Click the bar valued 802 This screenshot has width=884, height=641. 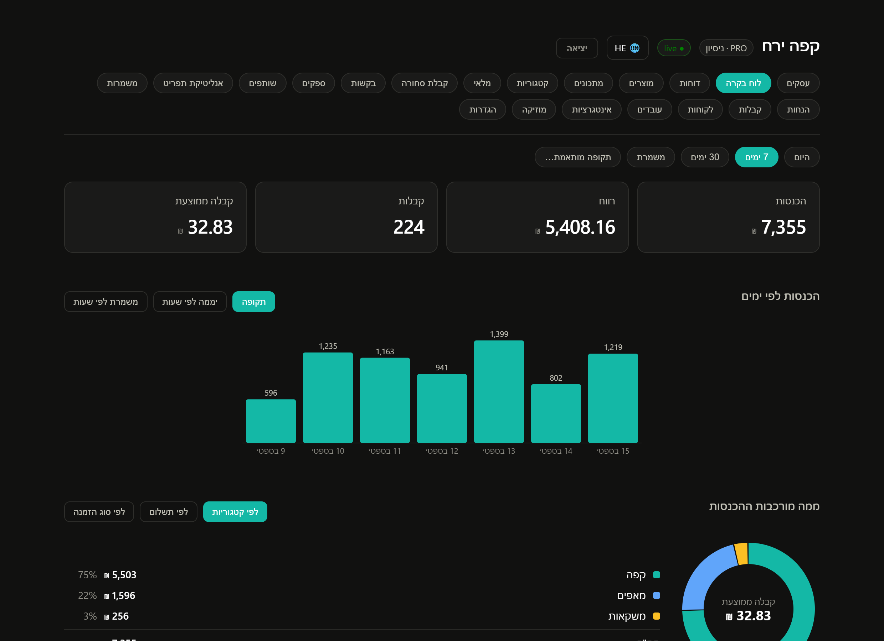click(556, 413)
